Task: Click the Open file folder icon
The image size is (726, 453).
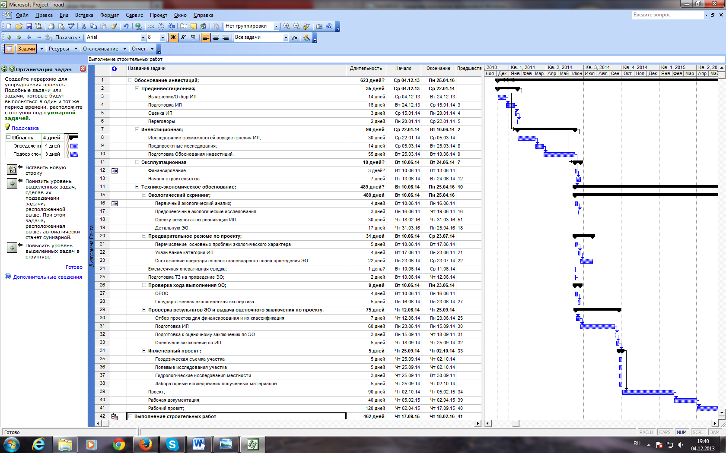Action: coord(19,26)
